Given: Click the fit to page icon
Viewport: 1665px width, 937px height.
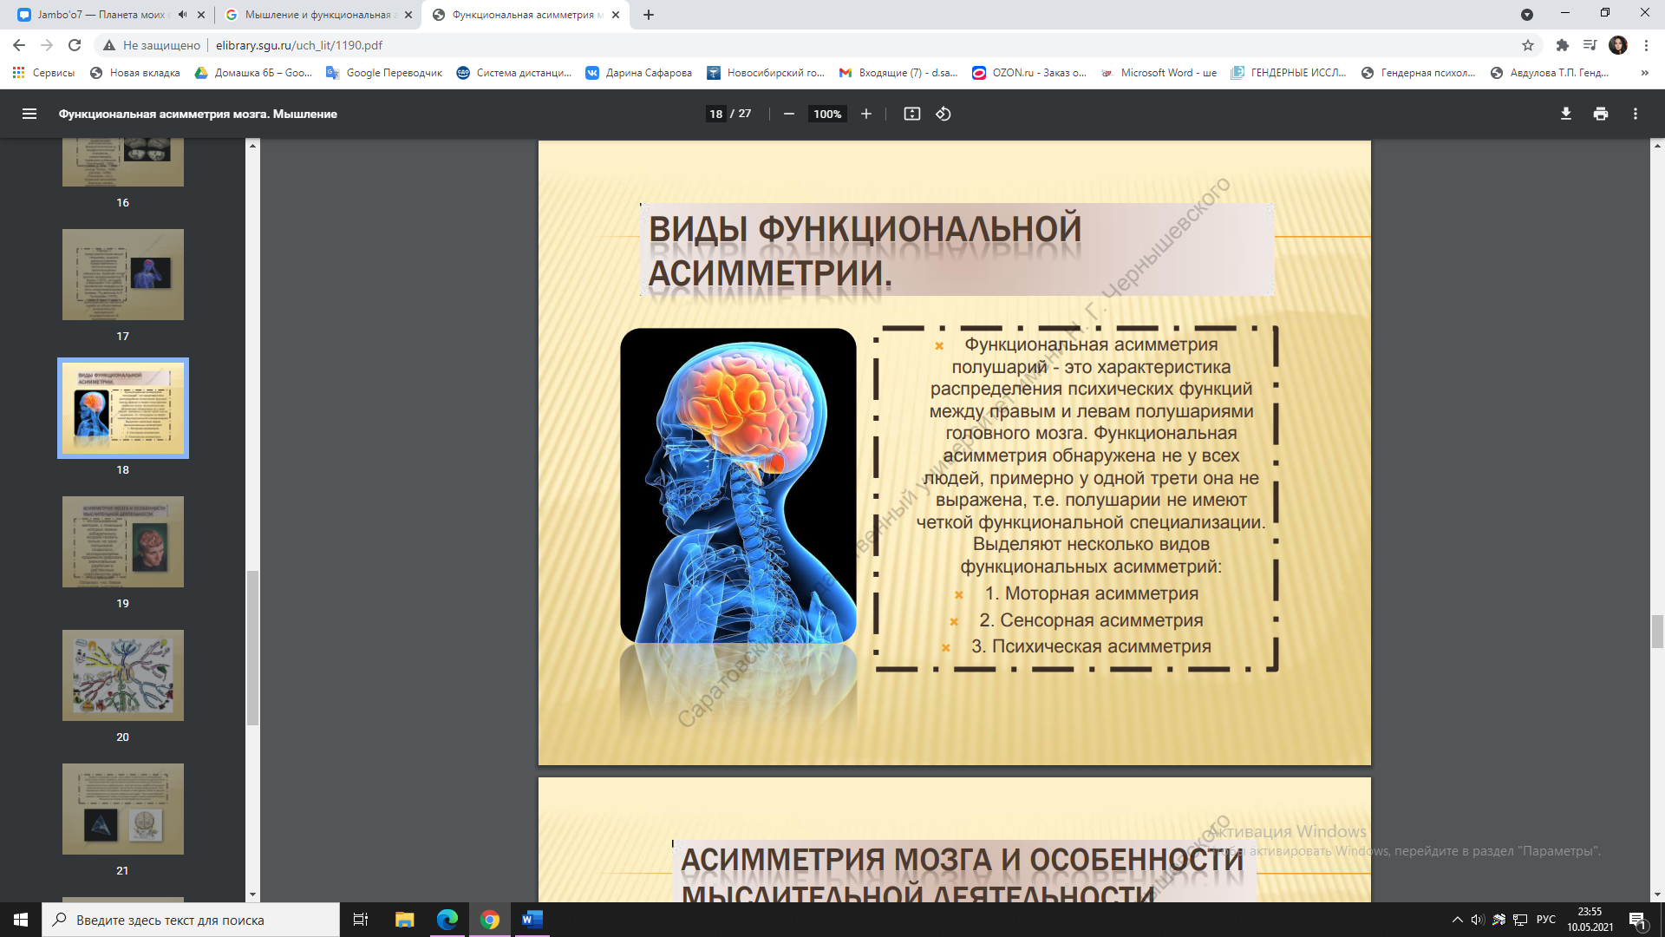Looking at the screenshot, I should click(x=911, y=114).
